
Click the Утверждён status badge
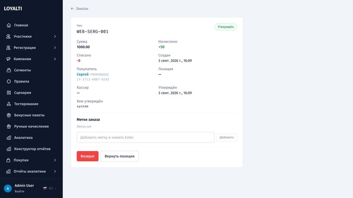coord(225,27)
